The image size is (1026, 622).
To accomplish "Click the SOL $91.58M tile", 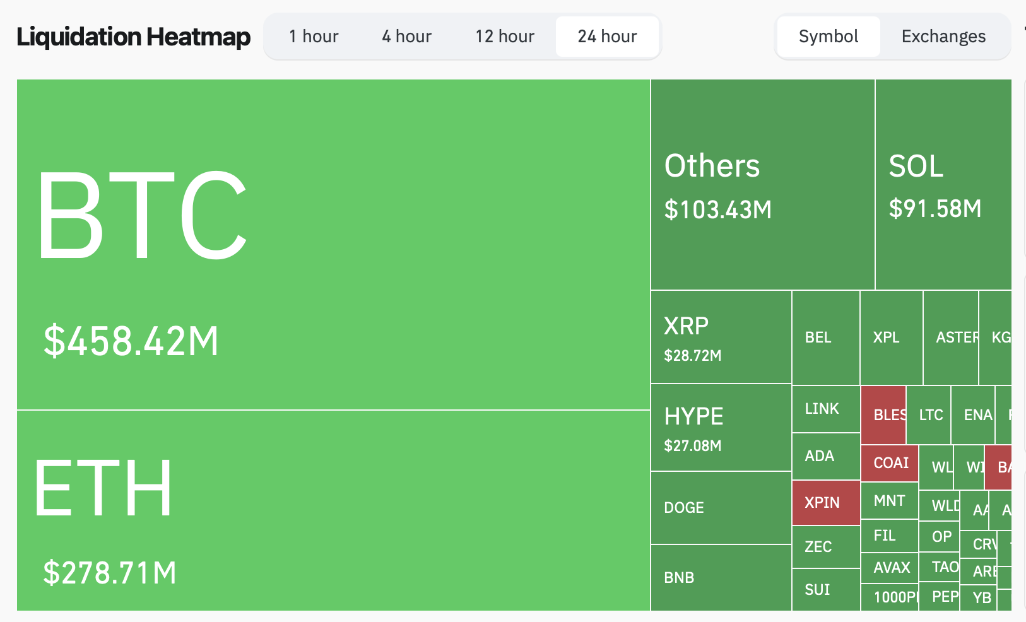I will 943,185.
